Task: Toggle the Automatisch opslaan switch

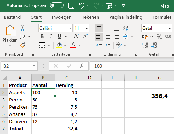Action: [57, 5]
